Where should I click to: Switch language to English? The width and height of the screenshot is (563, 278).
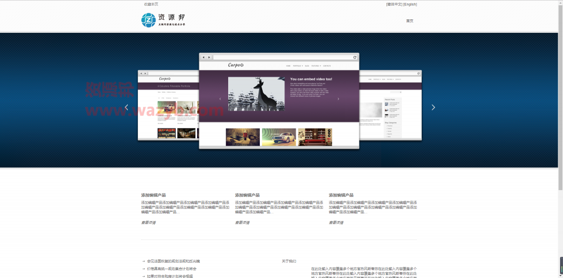pos(410,4)
